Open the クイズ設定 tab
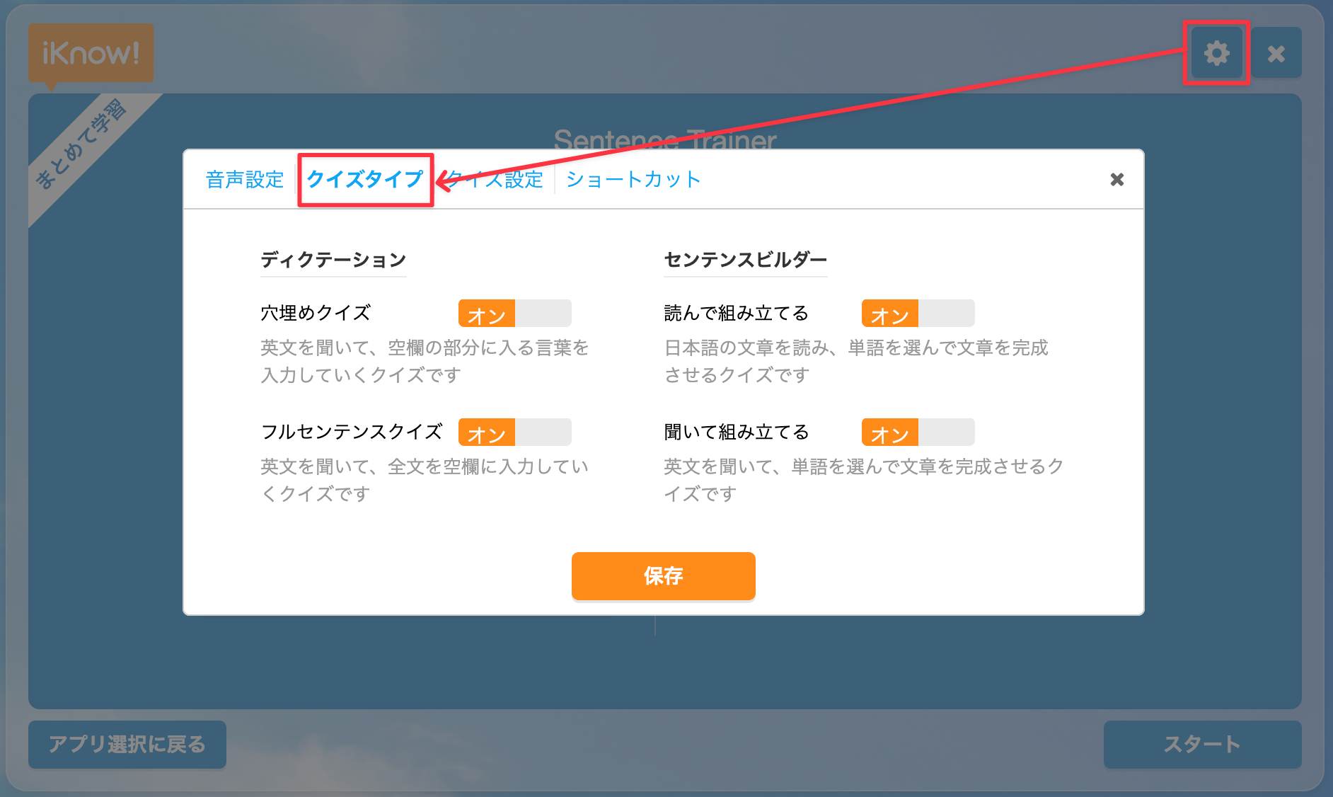1333x797 pixels. pos(495,180)
